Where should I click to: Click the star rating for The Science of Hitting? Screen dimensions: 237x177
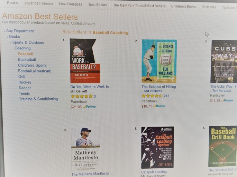pyautogui.click(x=152, y=96)
